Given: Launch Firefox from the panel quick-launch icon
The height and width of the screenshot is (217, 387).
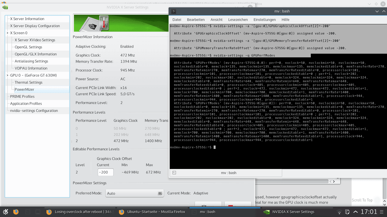Looking at the screenshot, I should tap(16, 212).
